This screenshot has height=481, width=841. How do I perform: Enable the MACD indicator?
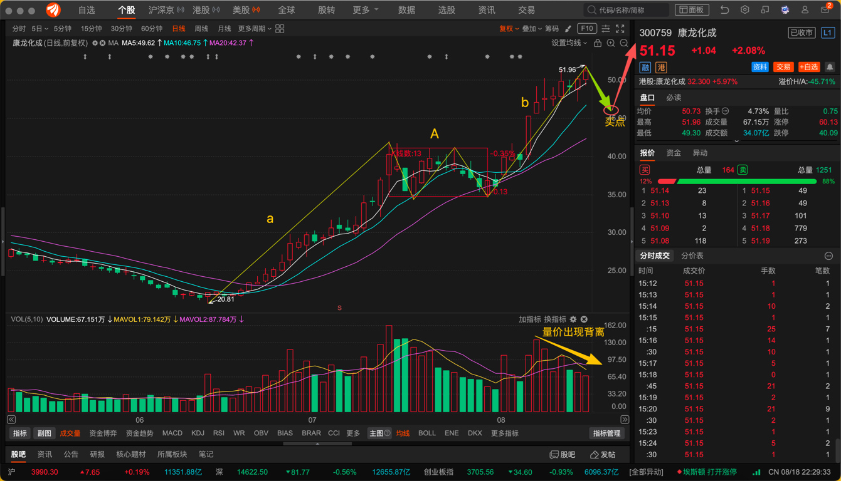(x=172, y=433)
